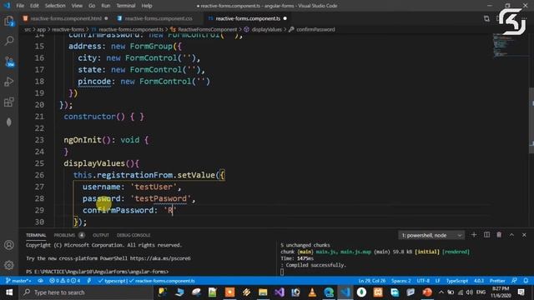Click the https://aka.ms/pscore6 link in terminal
534x300 pixels.
[160, 258]
